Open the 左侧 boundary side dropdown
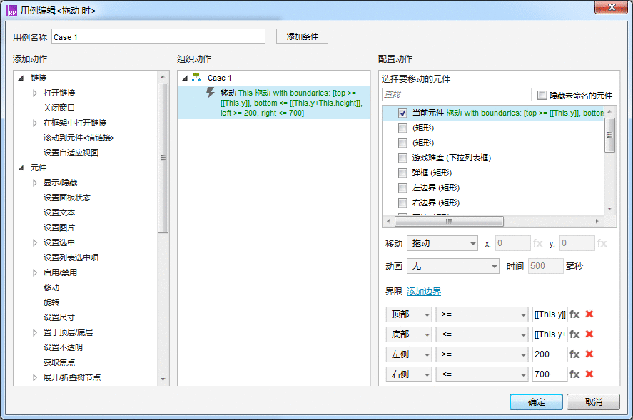Screen dimensions: 633x420 (409, 354)
